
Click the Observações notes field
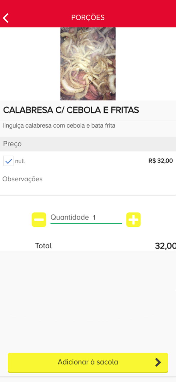[22, 179]
